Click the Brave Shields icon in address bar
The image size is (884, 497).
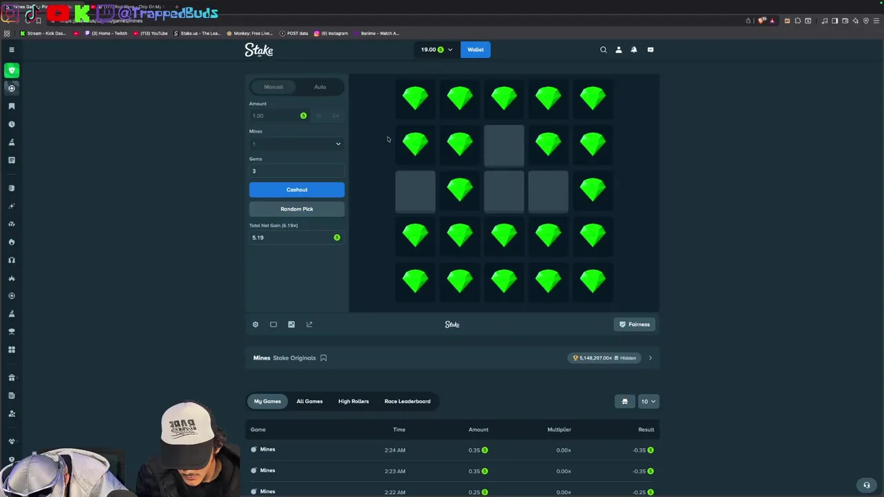pos(762,21)
